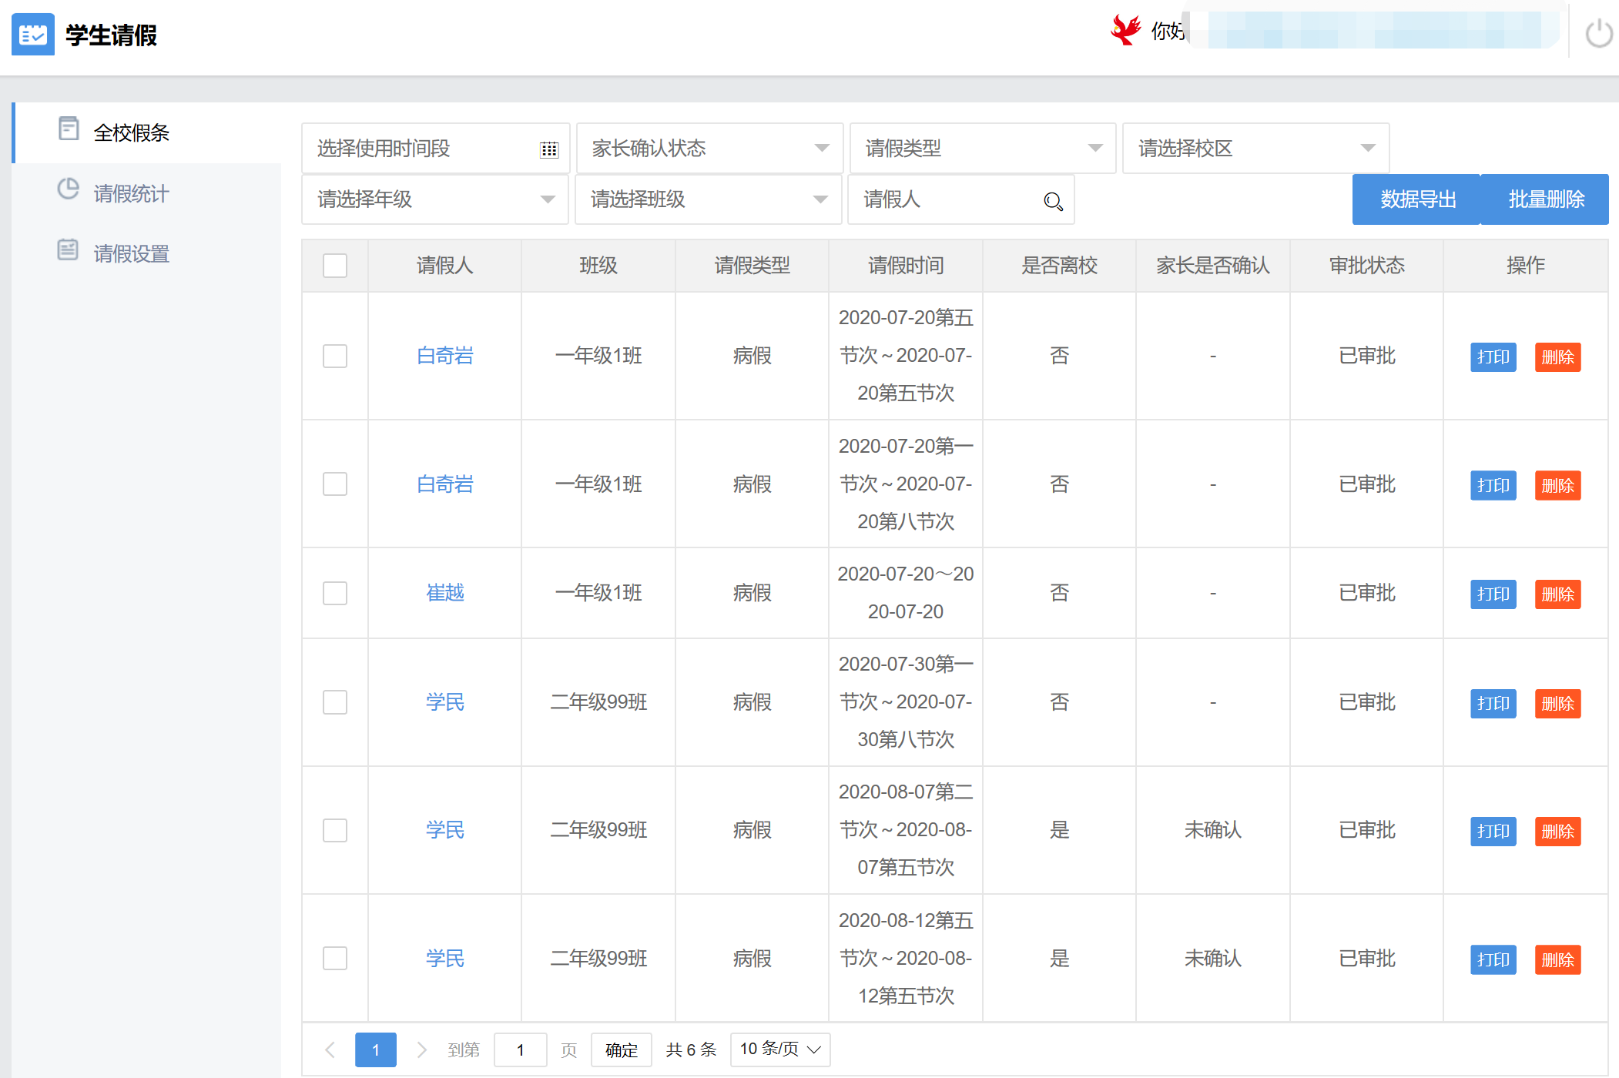Image resolution: width=1619 pixels, height=1078 pixels.
Task: Click the 请假统计 pie chart icon
Action: 69,189
